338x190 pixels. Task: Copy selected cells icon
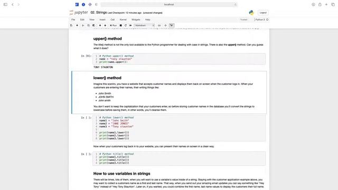point(88,25)
